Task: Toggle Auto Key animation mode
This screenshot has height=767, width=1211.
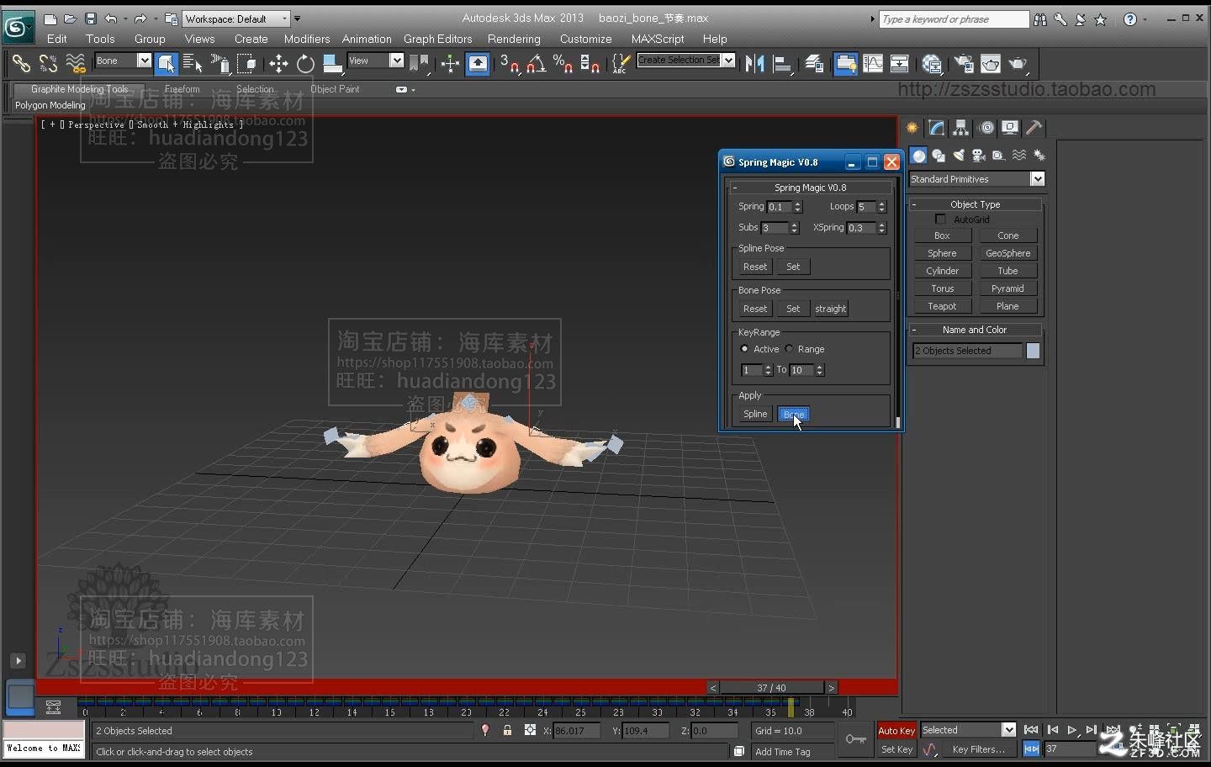Action: tap(896, 731)
